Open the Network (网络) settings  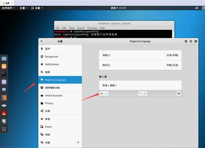[60, 135]
